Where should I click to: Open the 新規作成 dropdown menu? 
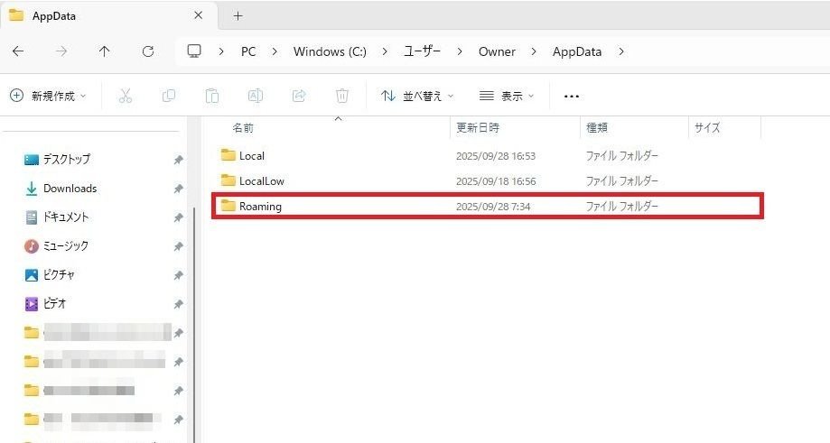48,96
